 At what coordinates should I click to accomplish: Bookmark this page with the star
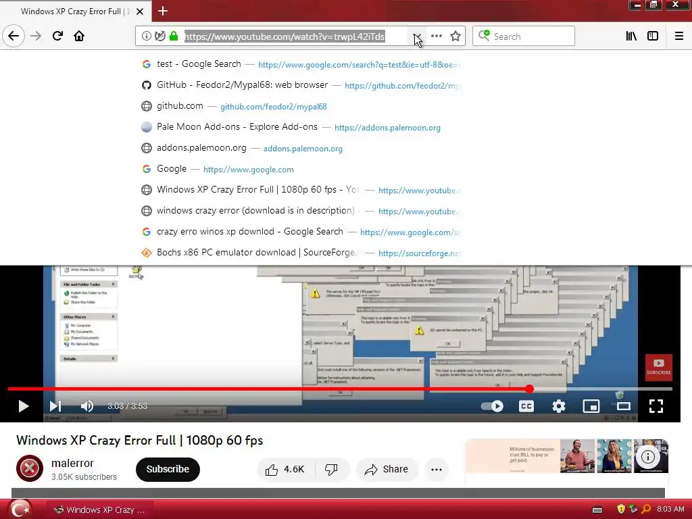(x=455, y=36)
